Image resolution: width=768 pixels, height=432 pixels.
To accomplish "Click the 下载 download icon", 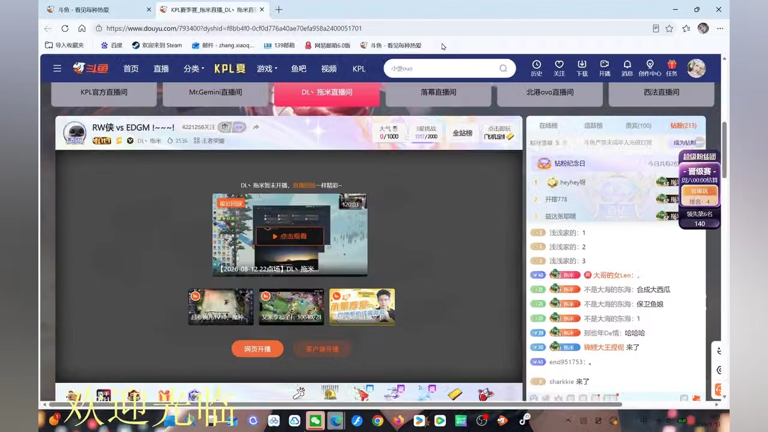I will (x=582, y=68).
